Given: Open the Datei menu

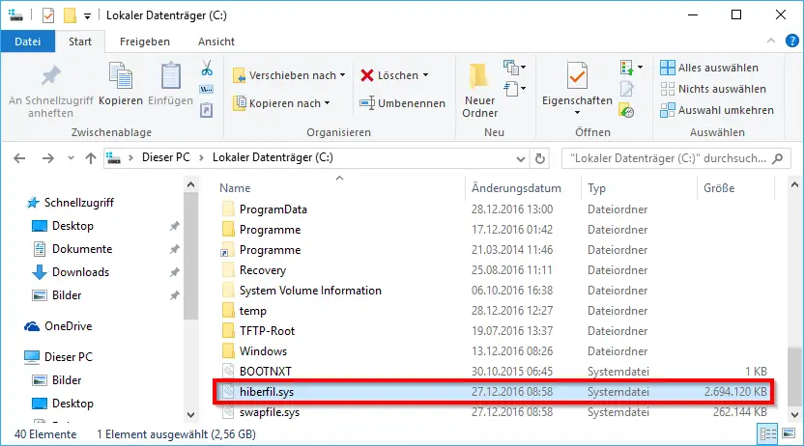Looking at the screenshot, I should click(28, 42).
